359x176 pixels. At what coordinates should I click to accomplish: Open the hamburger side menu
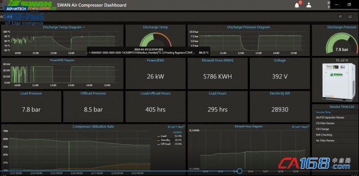(x=1, y=4)
